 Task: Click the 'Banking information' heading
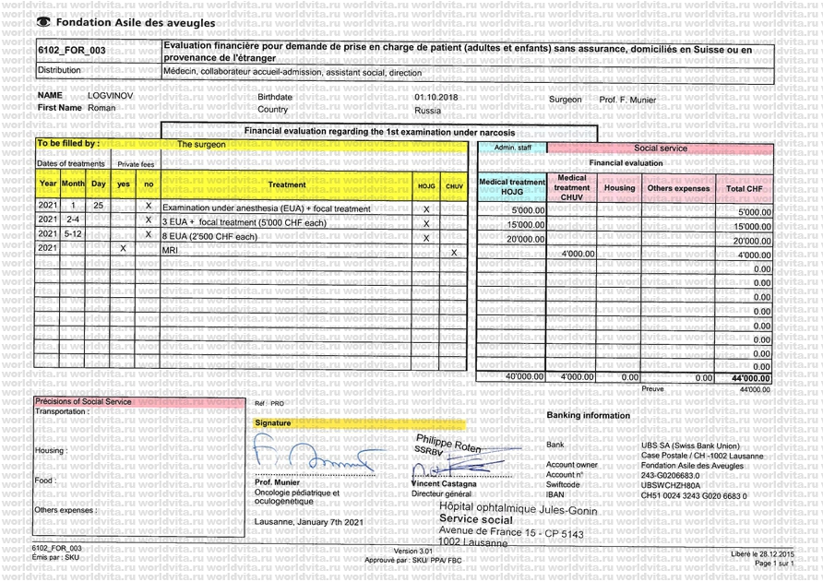pyautogui.click(x=589, y=416)
